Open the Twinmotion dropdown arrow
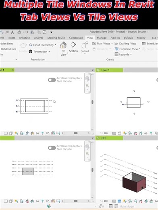The image size is (158, 210). (x=49, y=52)
